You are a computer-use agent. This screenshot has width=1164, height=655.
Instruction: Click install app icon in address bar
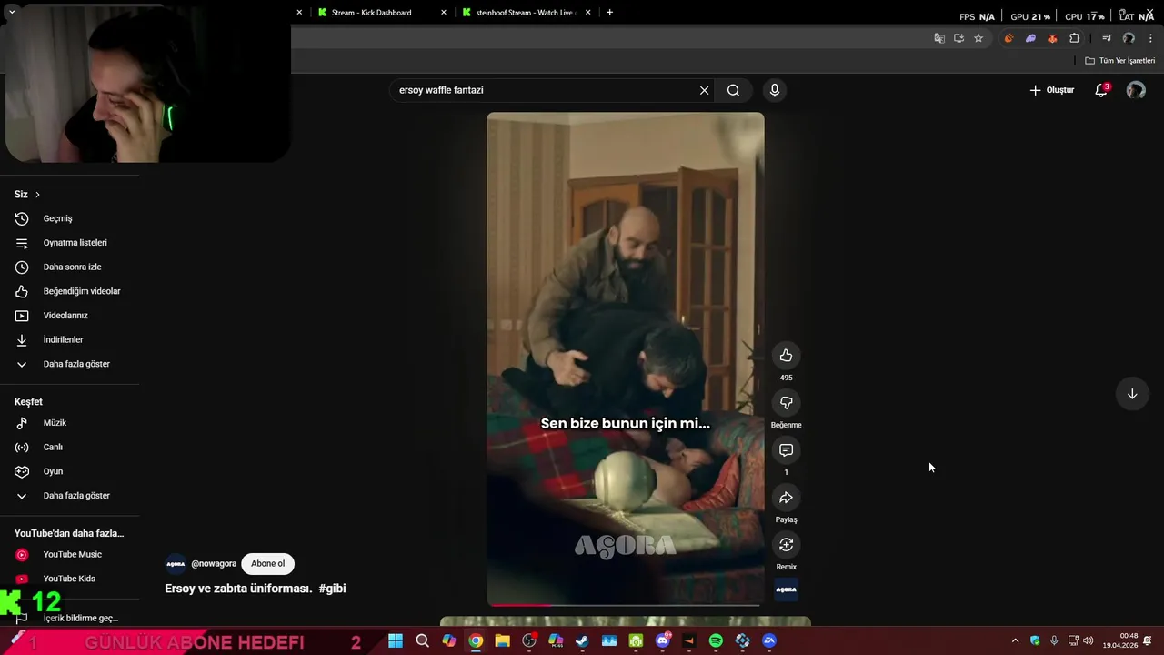(958, 38)
